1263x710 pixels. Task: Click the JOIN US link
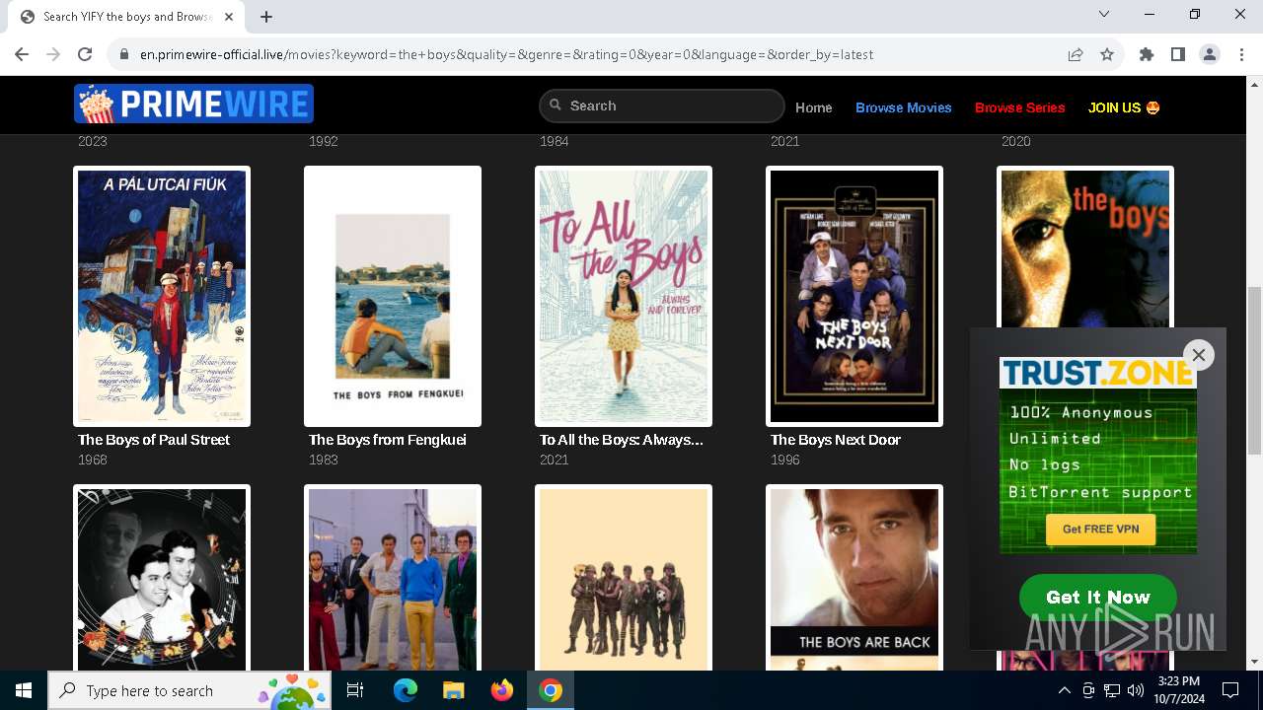(x=1124, y=107)
